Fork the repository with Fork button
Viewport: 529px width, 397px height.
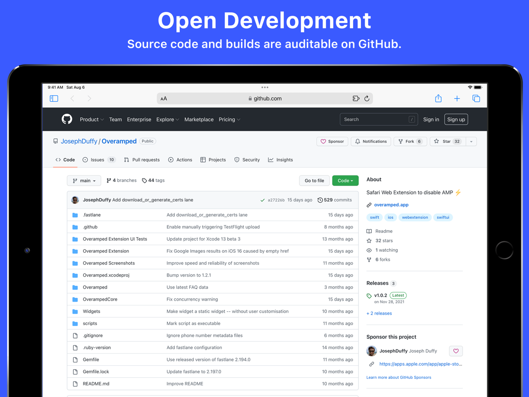coord(410,141)
